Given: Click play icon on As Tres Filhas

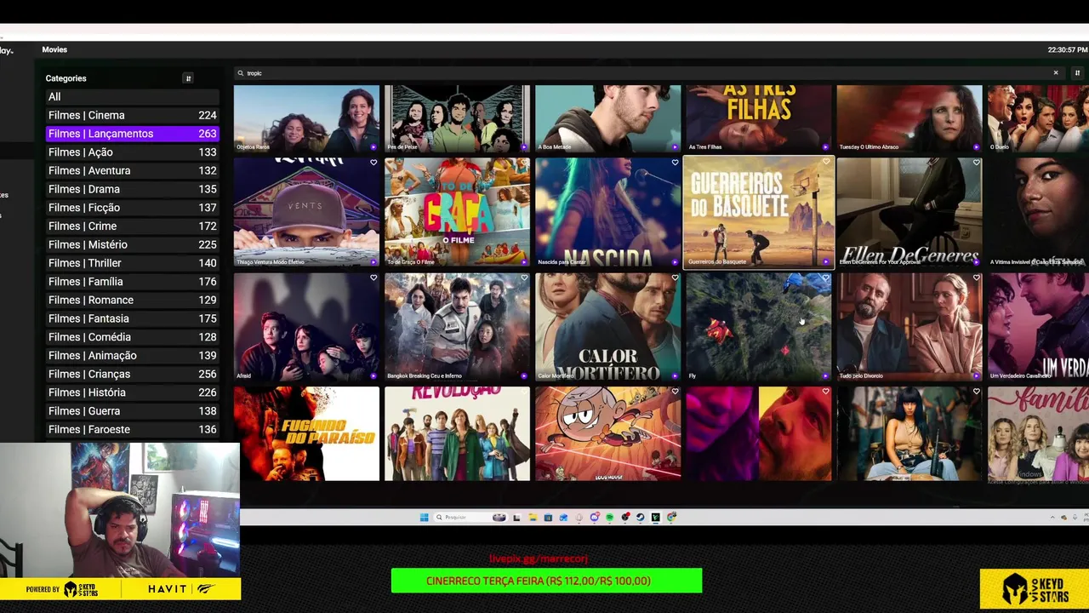Looking at the screenshot, I should (x=824, y=147).
